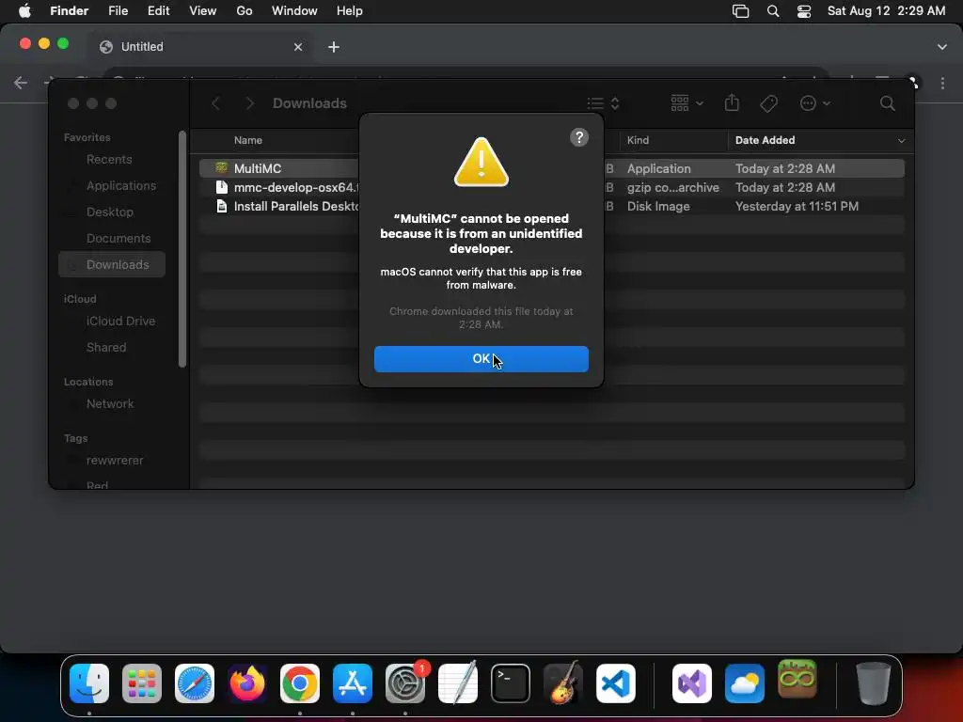Open Finder from the Dock
This screenshot has height=722, width=963.
click(x=89, y=683)
